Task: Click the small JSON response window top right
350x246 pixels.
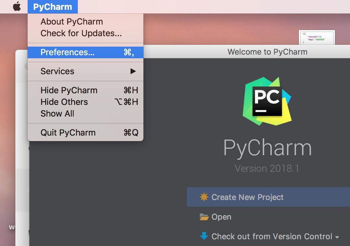Action: click(x=317, y=37)
